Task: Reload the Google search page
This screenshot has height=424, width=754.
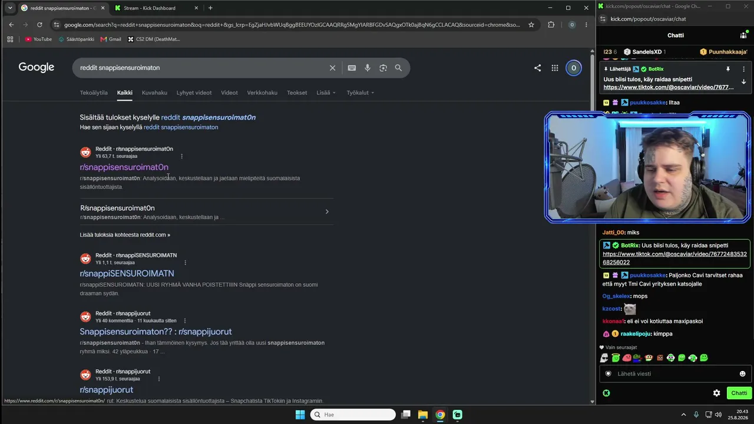Action: pos(39,25)
